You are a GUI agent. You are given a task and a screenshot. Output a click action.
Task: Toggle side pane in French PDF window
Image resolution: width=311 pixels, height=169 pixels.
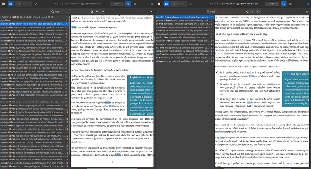pos(11,4)
